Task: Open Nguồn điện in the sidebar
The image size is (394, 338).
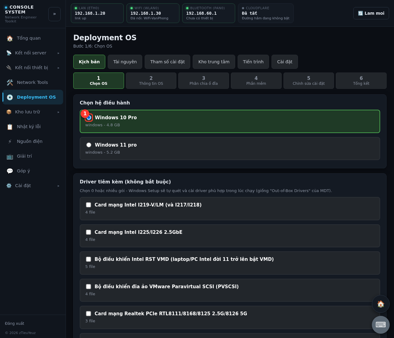Action: [x=33, y=141]
